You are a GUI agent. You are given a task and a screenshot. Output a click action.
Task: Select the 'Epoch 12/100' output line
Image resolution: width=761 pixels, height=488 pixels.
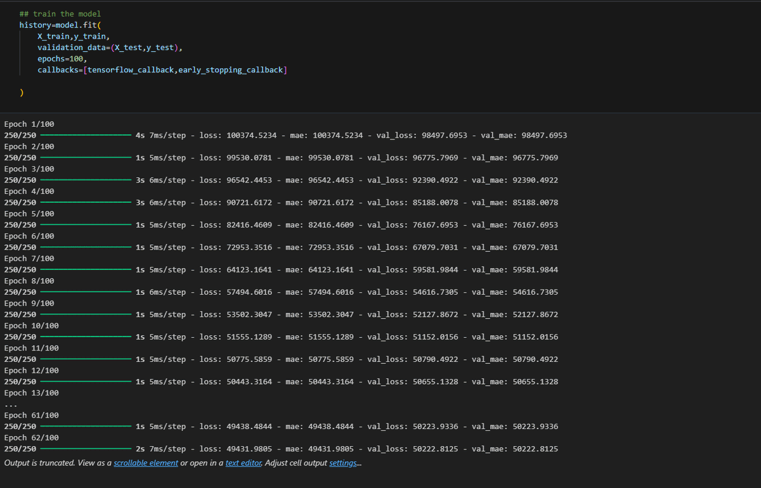point(32,371)
